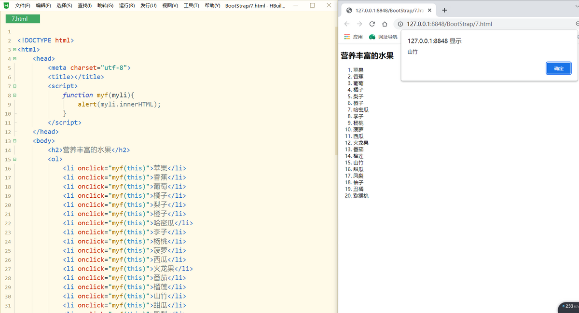Collapse the head tag fold on line 4

pos(14,59)
